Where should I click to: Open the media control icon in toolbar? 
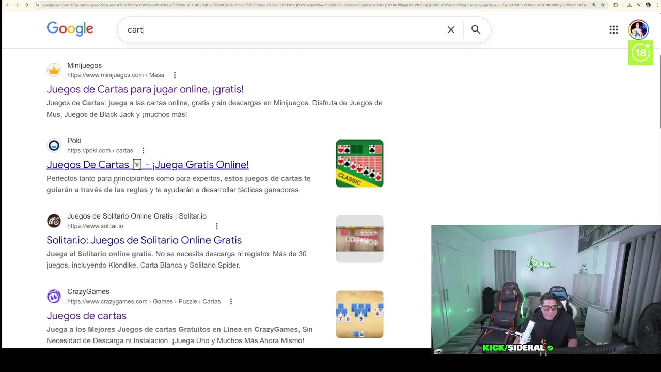pyautogui.click(x=638, y=5)
